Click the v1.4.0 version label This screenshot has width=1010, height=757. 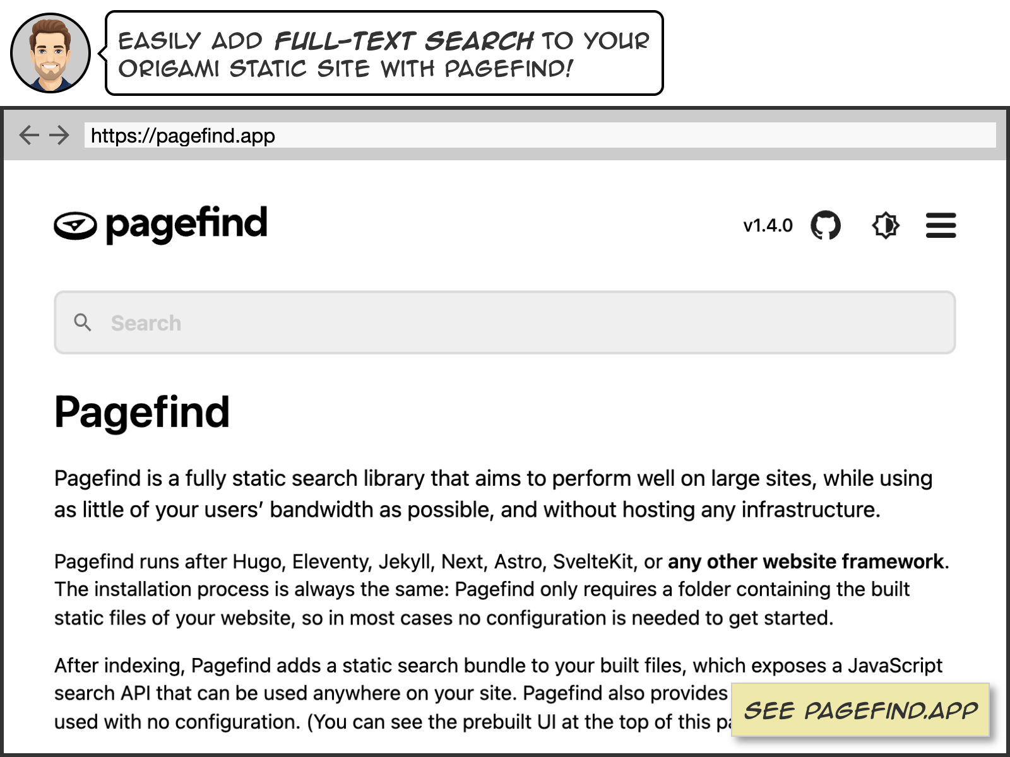pyautogui.click(x=768, y=225)
